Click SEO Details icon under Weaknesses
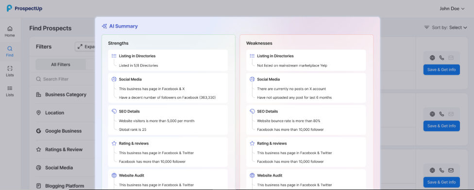474x190 pixels. point(252,111)
